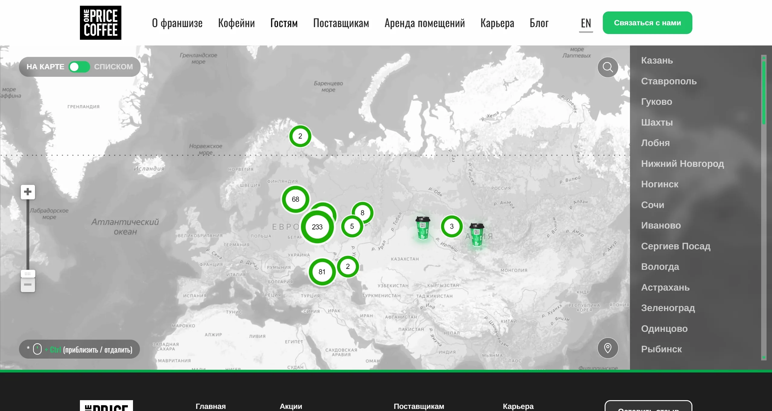Choose Нижний Новгород from the city list

point(682,163)
